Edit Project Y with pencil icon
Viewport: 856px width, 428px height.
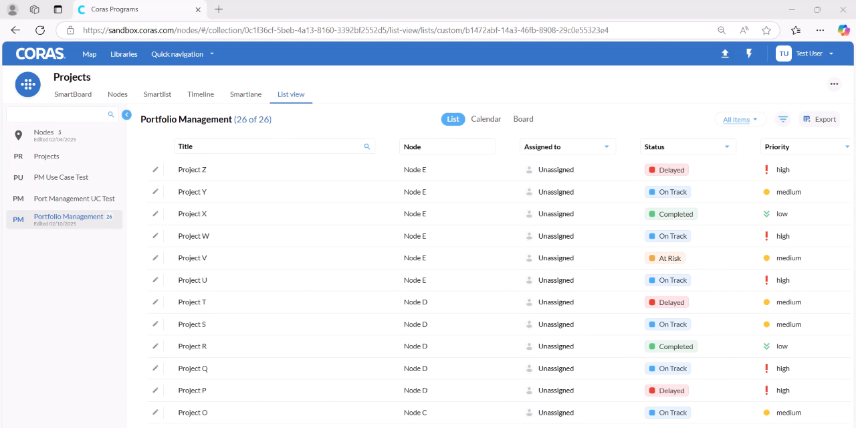[155, 191]
